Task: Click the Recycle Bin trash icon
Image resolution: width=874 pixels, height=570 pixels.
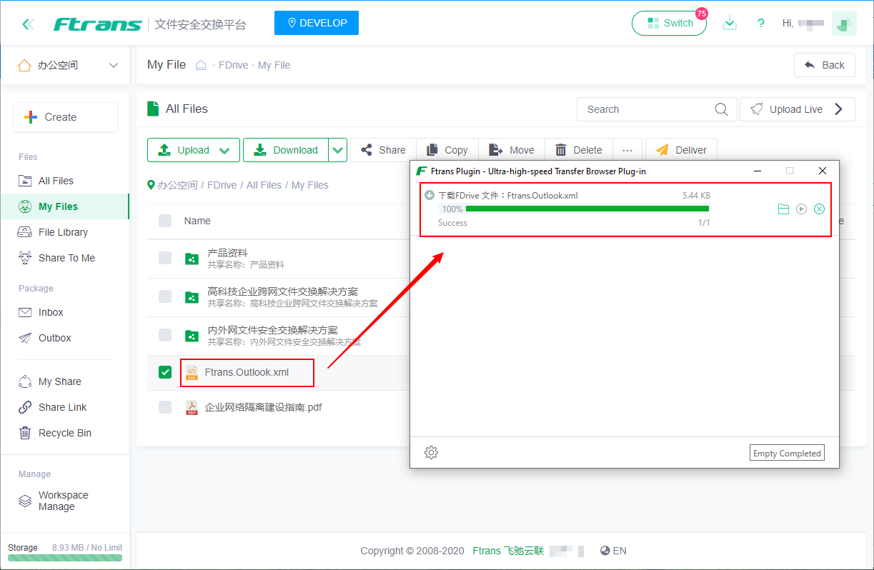Action: click(x=25, y=433)
